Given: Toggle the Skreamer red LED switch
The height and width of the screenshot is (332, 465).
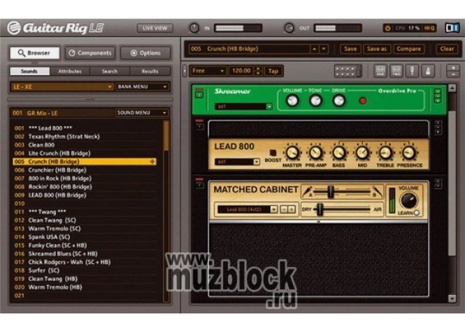Looking at the screenshot, I should [x=363, y=101].
